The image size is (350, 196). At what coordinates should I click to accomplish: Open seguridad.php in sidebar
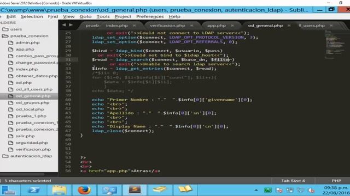(32, 143)
